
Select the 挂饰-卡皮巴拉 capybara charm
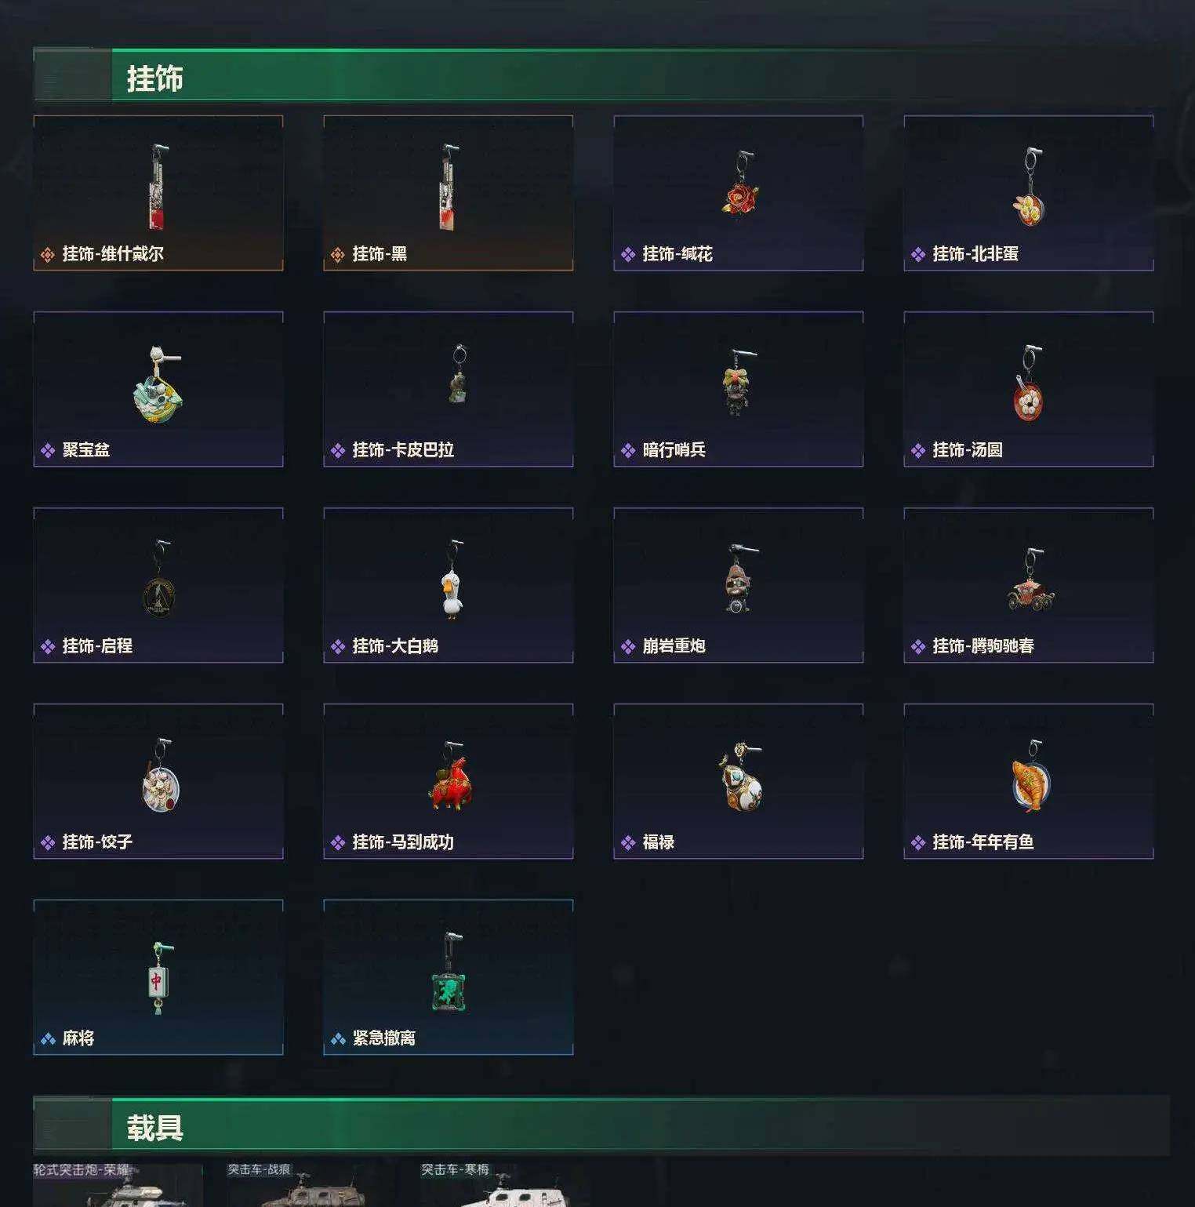pos(456,374)
